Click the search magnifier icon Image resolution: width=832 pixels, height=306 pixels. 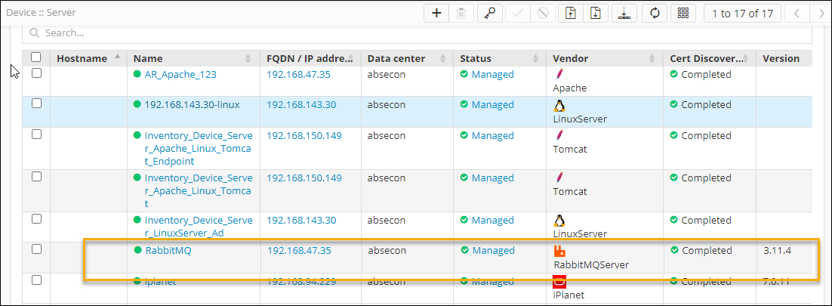pyautogui.click(x=35, y=33)
